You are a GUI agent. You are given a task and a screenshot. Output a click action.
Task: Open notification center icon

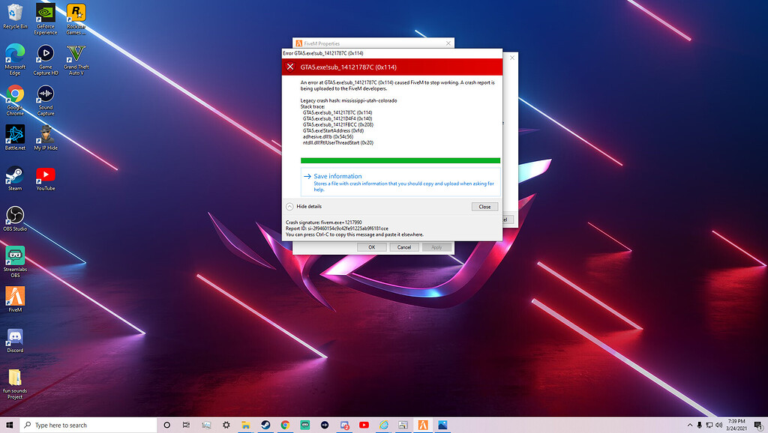[757, 425]
